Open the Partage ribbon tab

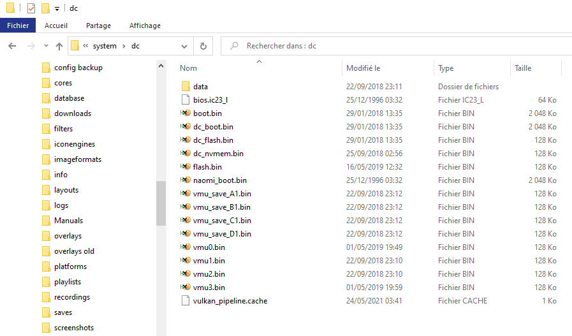[x=98, y=26]
